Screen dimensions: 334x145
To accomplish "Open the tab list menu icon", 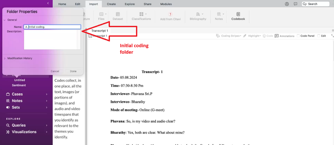I will click(x=333, y=30).
